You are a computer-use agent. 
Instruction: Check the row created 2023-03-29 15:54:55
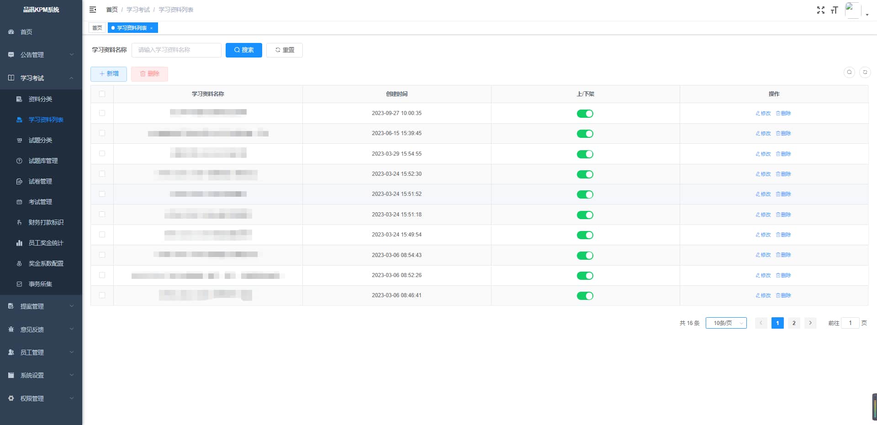pyautogui.click(x=102, y=154)
